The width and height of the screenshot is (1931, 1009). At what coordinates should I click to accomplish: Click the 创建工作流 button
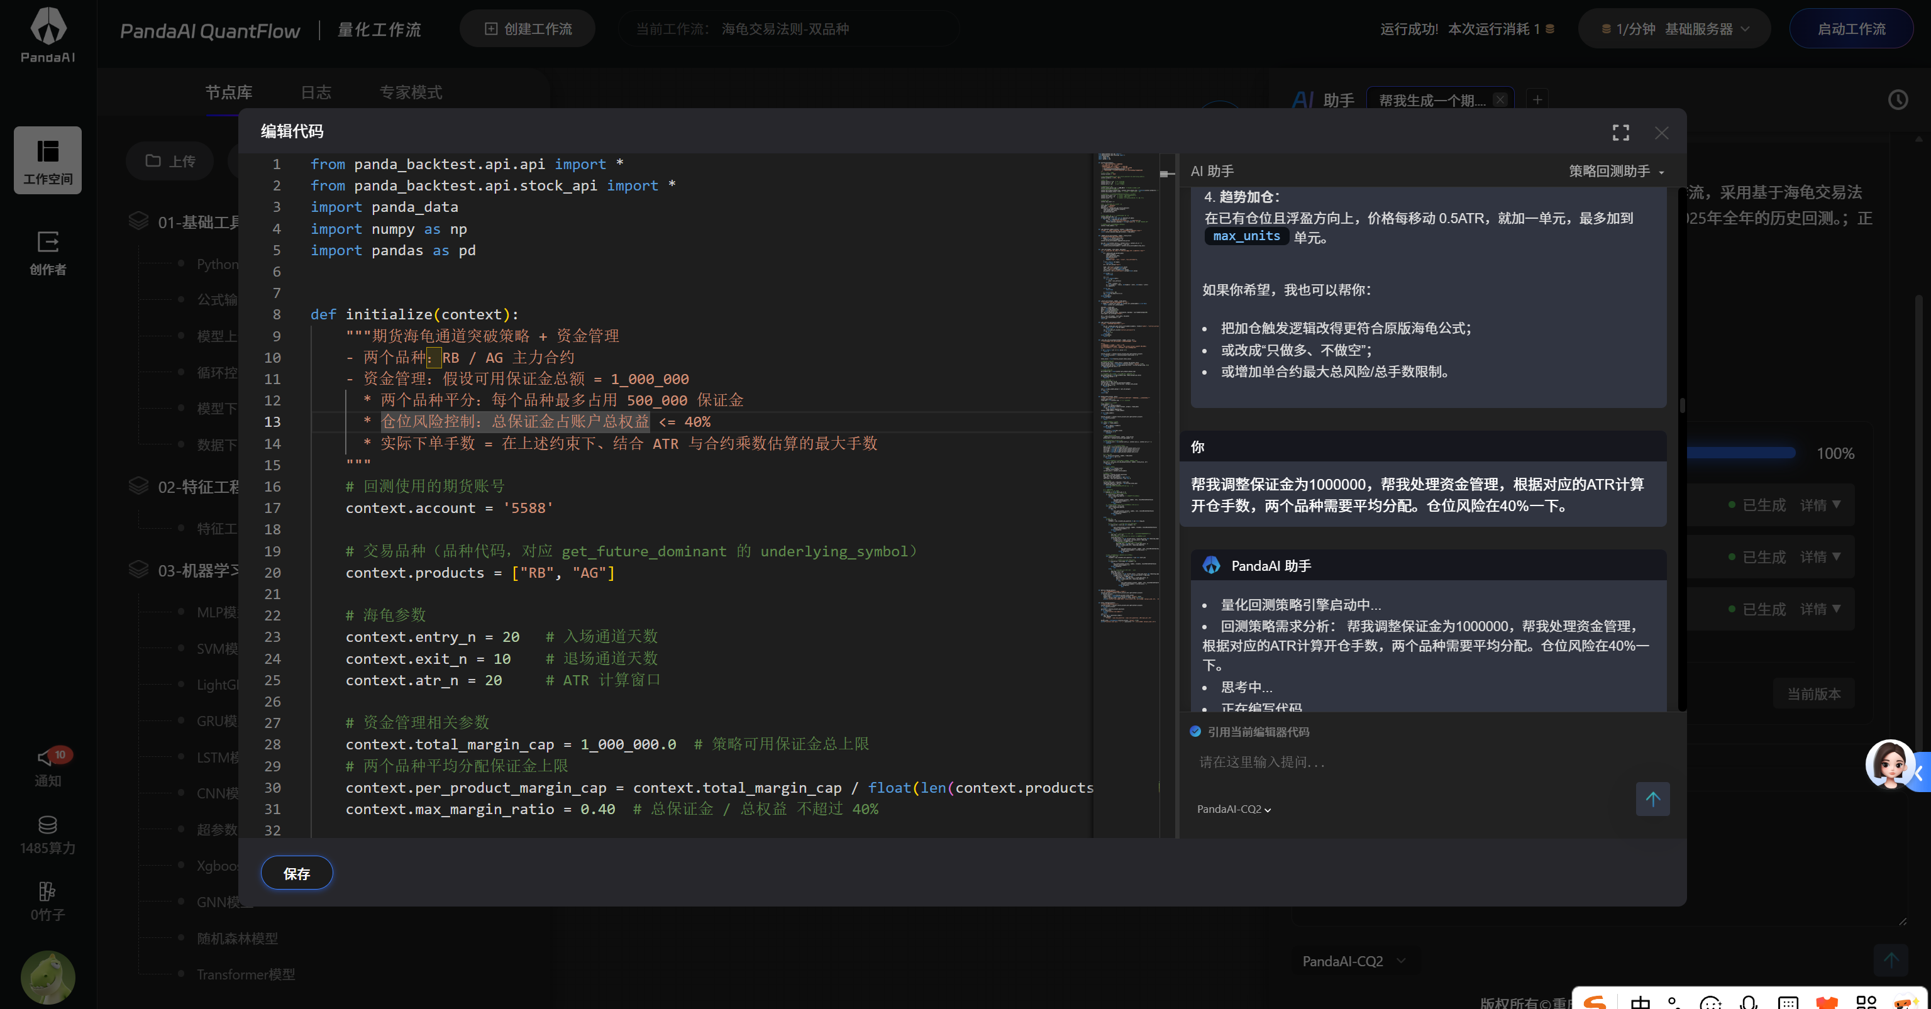(528, 30)
